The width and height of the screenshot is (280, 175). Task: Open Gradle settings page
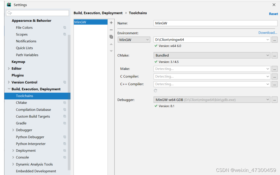coord(21,123)
